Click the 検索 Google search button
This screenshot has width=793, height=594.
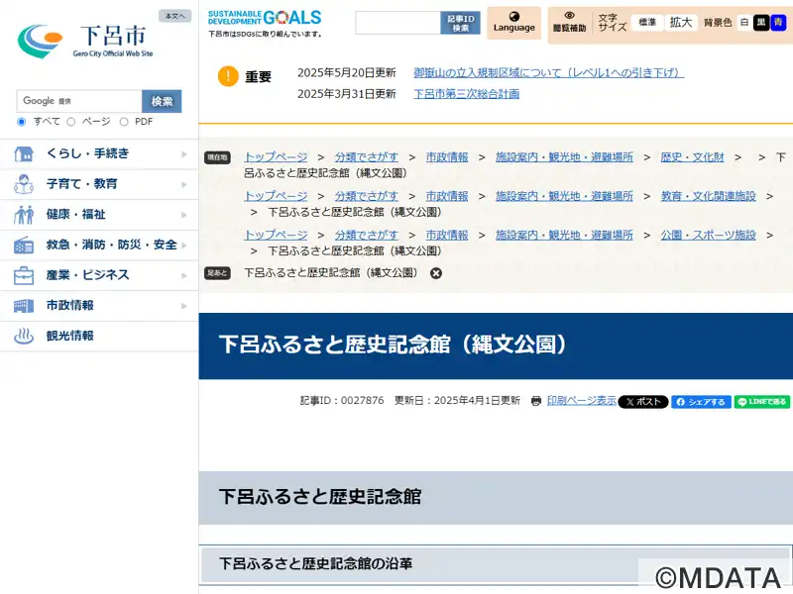[x=162, y=101]
